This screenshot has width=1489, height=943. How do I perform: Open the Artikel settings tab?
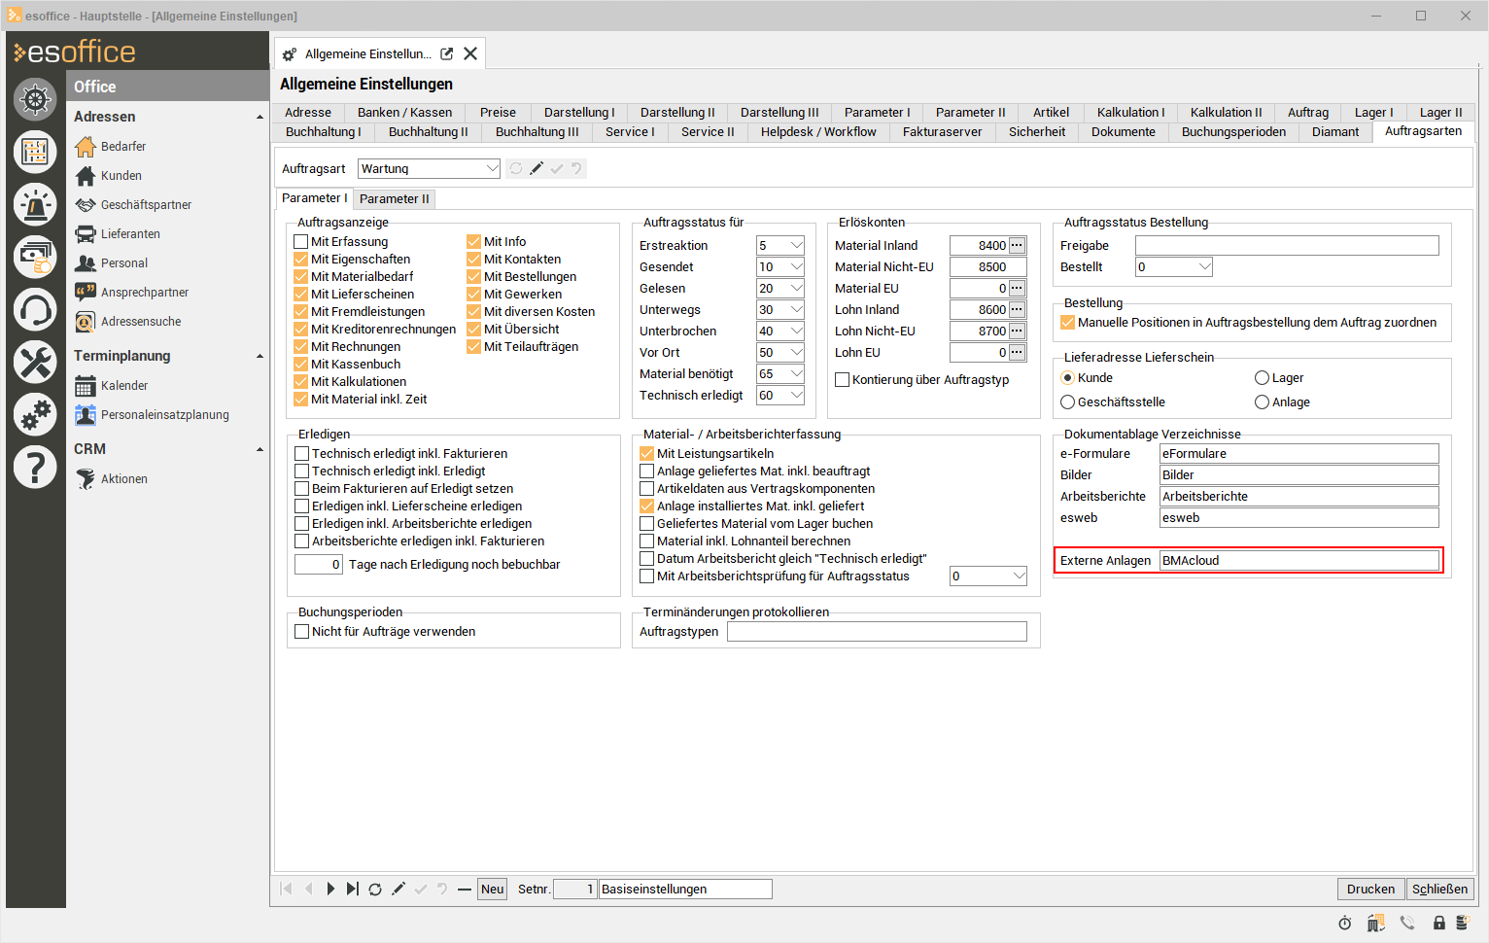1051,113
